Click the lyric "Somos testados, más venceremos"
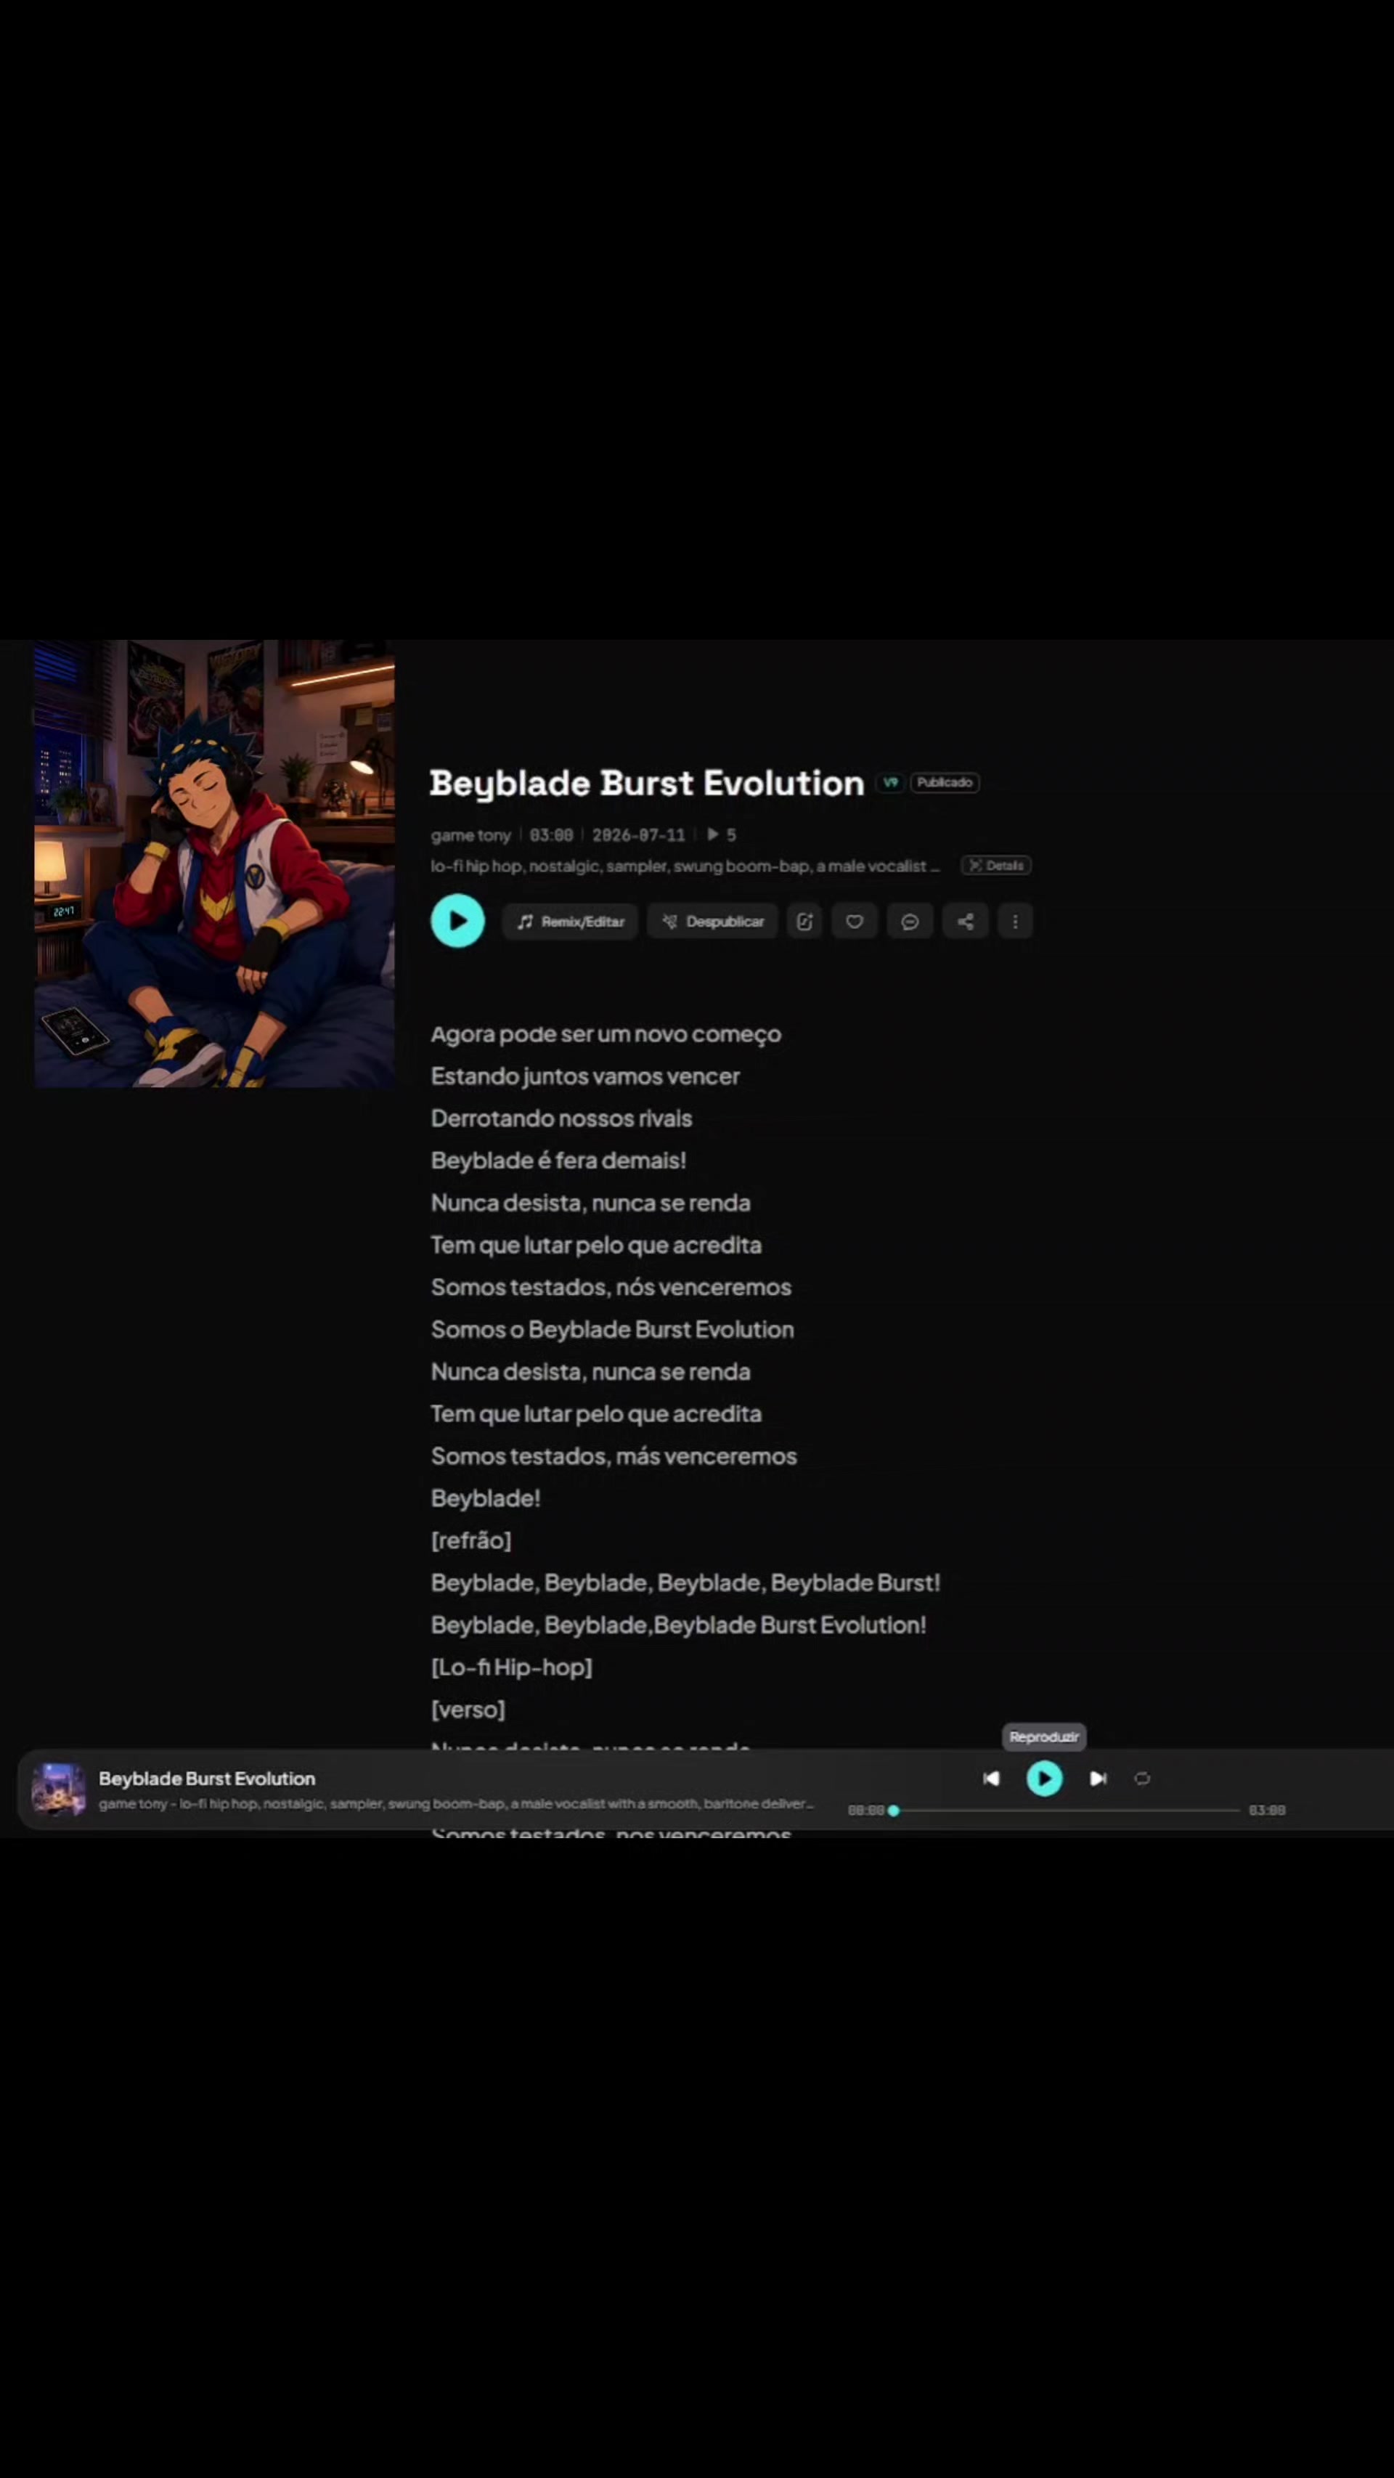This screenshot has width=1394, height=2478. point(614,1455)
